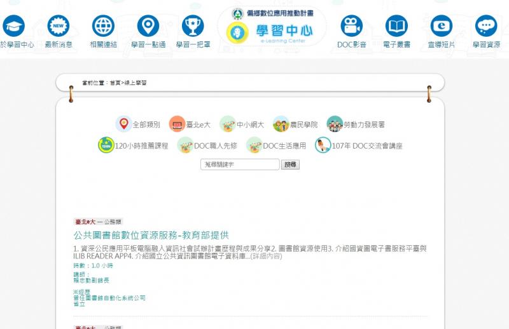509x329 pixels.
Task: Click the 曾任圖書館自動化系統公司 text
Action: 109,298
